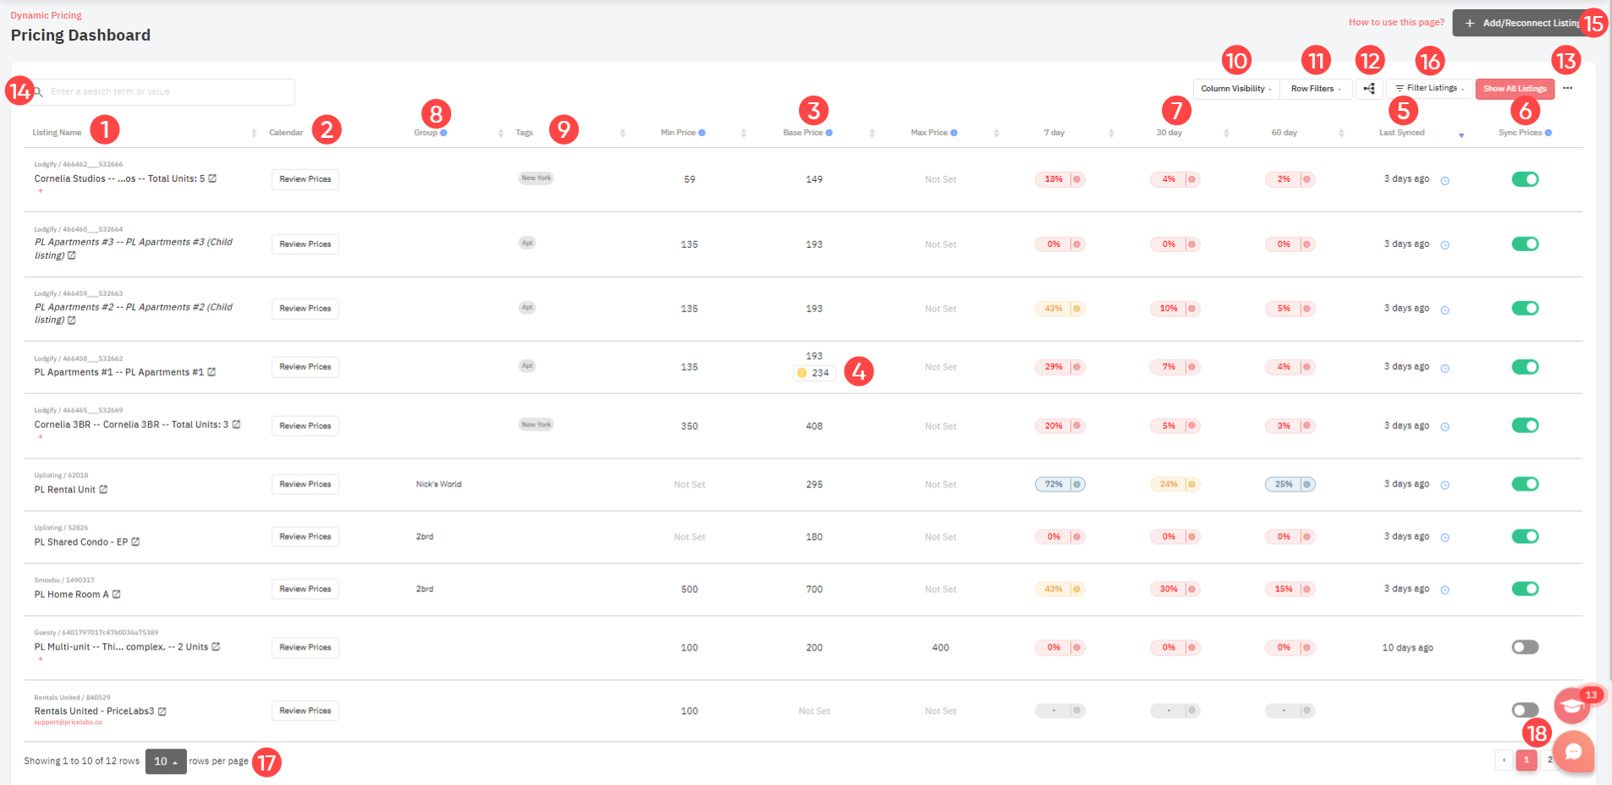Click the 60 day column header

click(1285, 133)
